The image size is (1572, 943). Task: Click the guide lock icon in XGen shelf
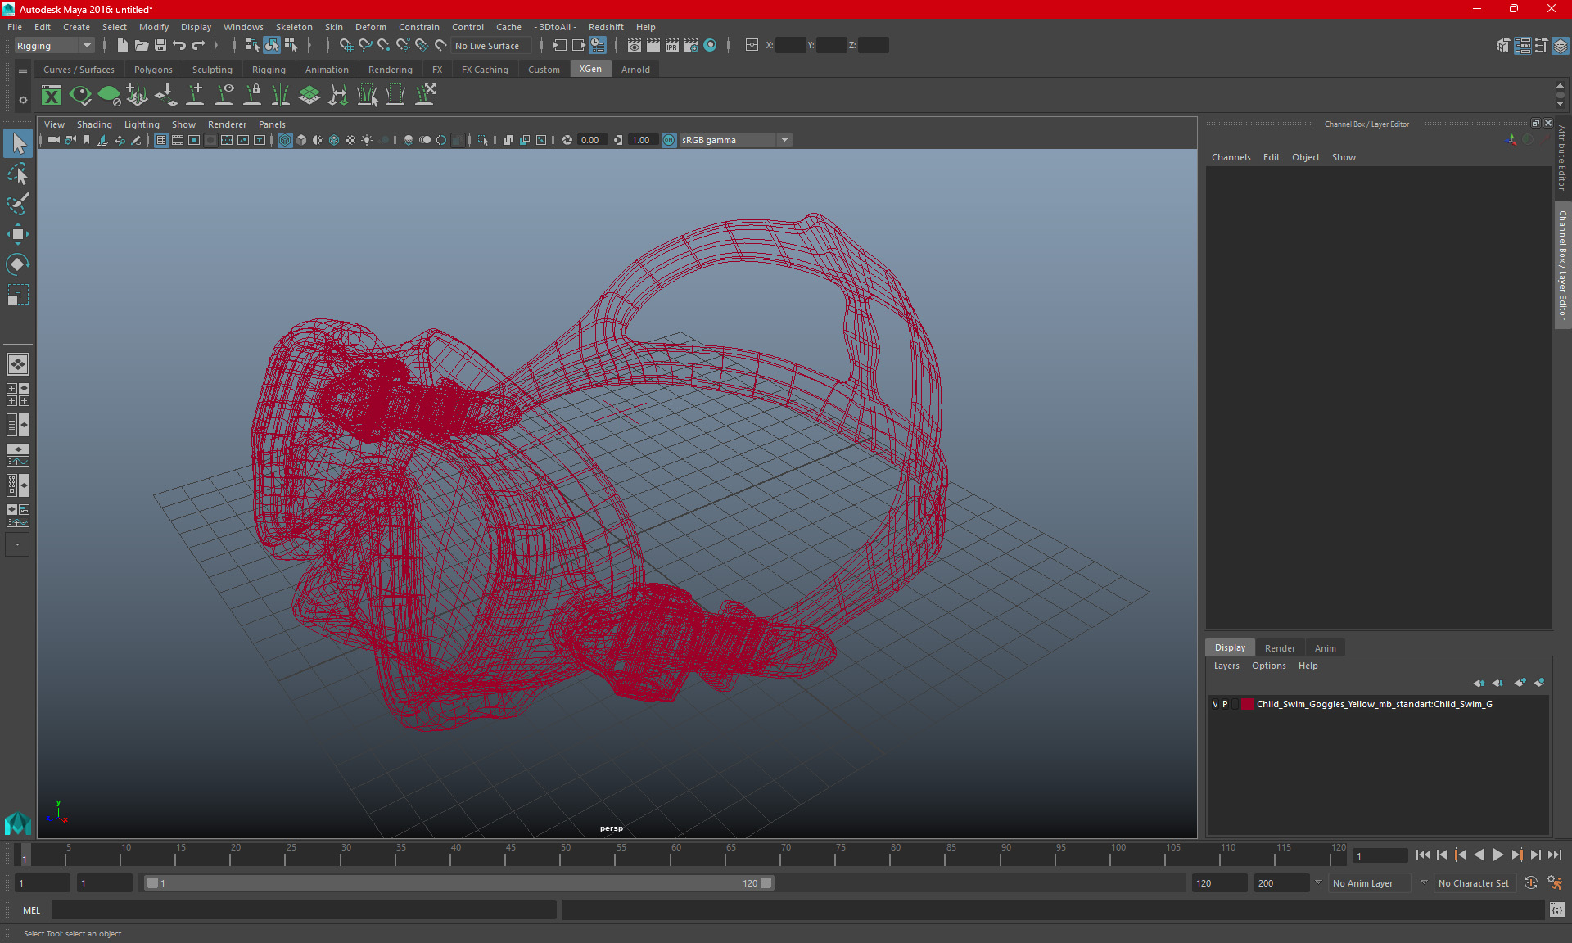(252, 96)
